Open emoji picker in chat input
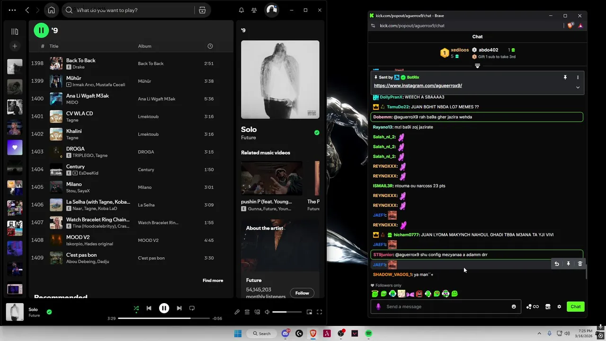Viewport: 606px width, 341px height. click(x=514, y=306)
